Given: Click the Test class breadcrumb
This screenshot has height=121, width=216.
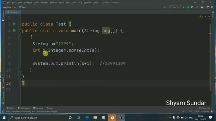Looking at the screenshot, I should (x=23, y=7).
